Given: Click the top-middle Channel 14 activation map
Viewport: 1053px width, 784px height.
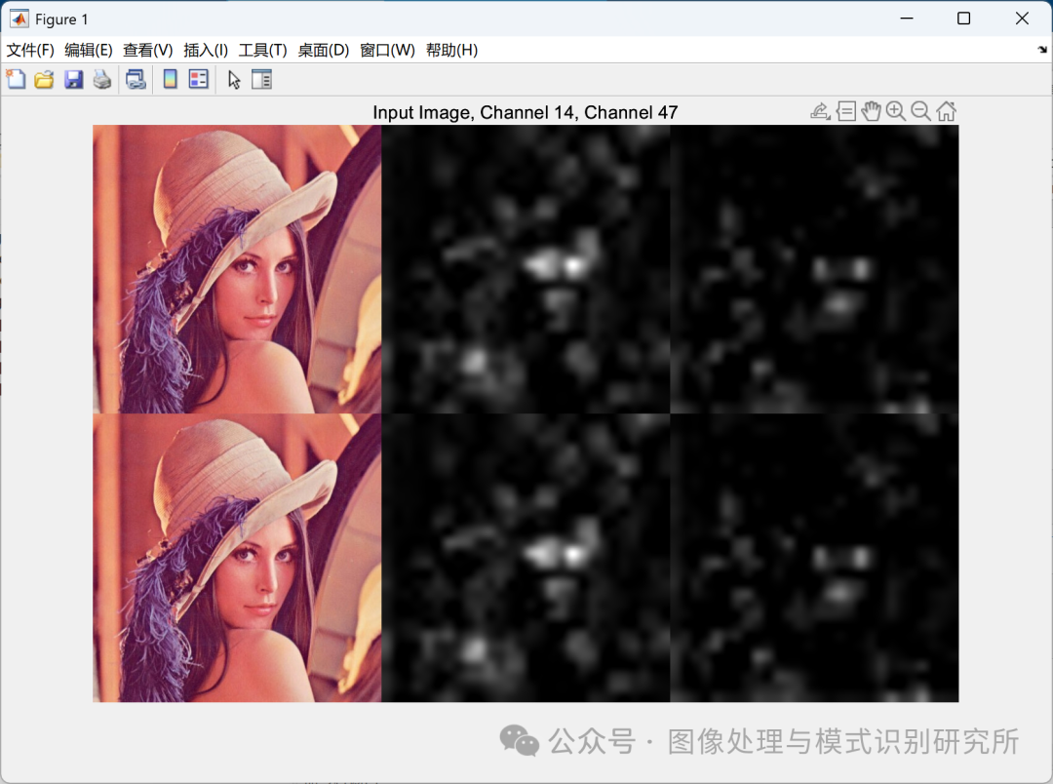Looking at the screenshot, I should (526, 269).
